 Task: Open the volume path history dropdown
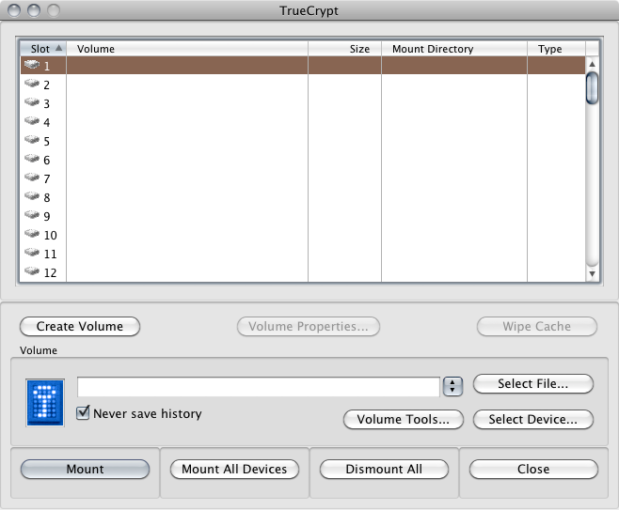[x=452, y=386]
